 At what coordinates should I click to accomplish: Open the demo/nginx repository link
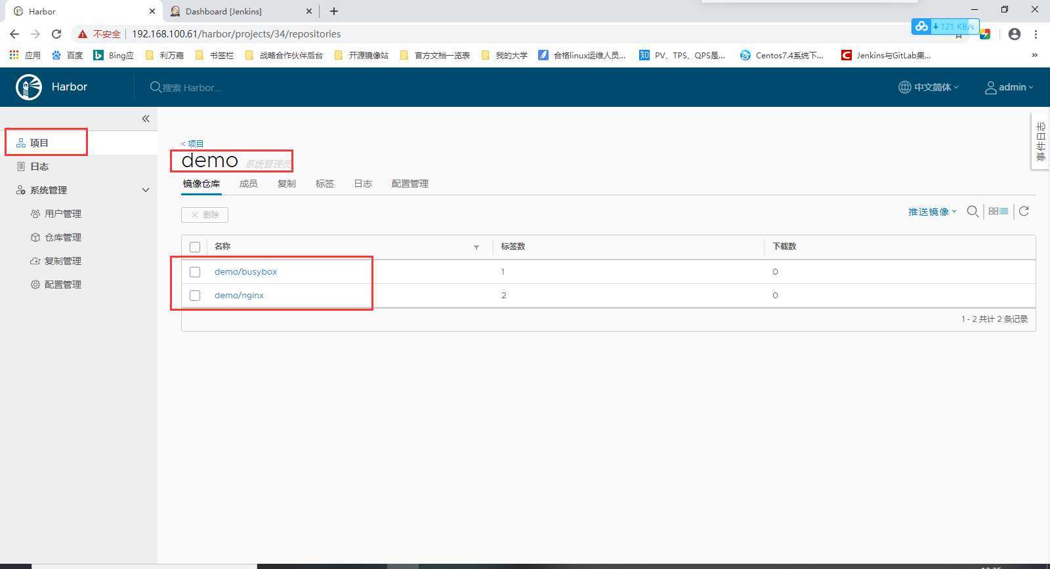click(x=239, y=295)
